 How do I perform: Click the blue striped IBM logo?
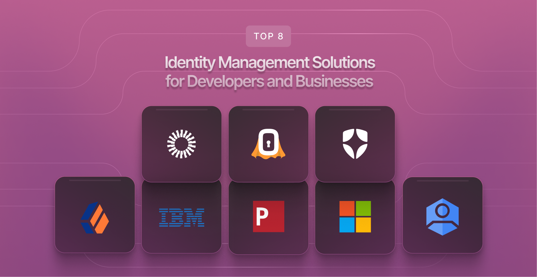click(182, 217)
